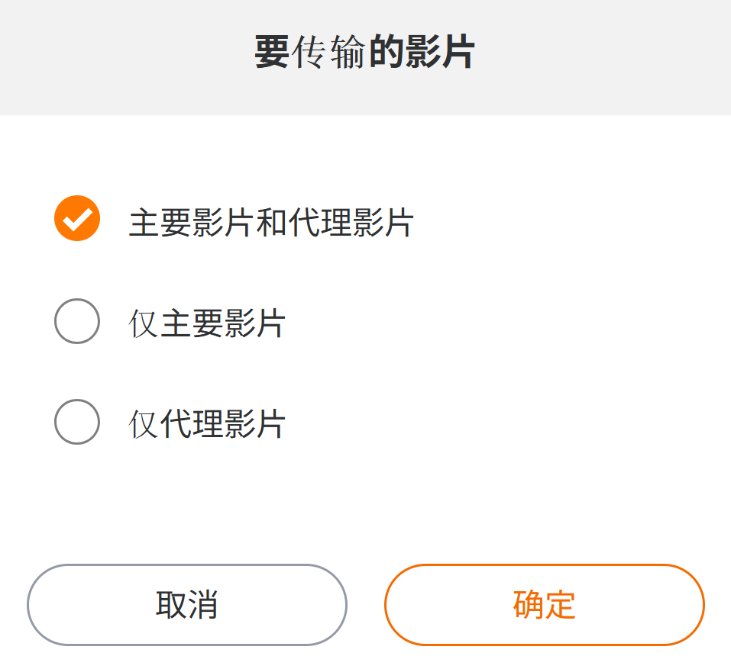The width and height of the screenshot is (731, 669).
Task: Click the gray header bar of the dialog
Action: [x=611, y=57]
